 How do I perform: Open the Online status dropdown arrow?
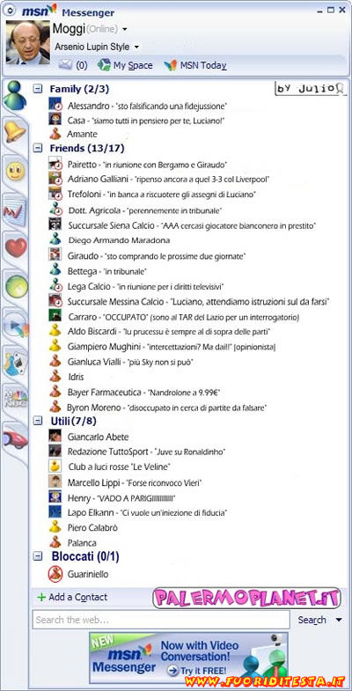pyautogui.click(x=125, y=30)
